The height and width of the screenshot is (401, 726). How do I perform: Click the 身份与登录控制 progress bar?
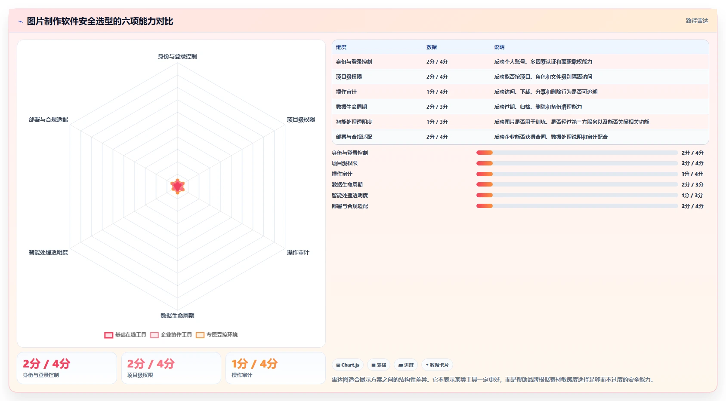[x=577, y=153]
